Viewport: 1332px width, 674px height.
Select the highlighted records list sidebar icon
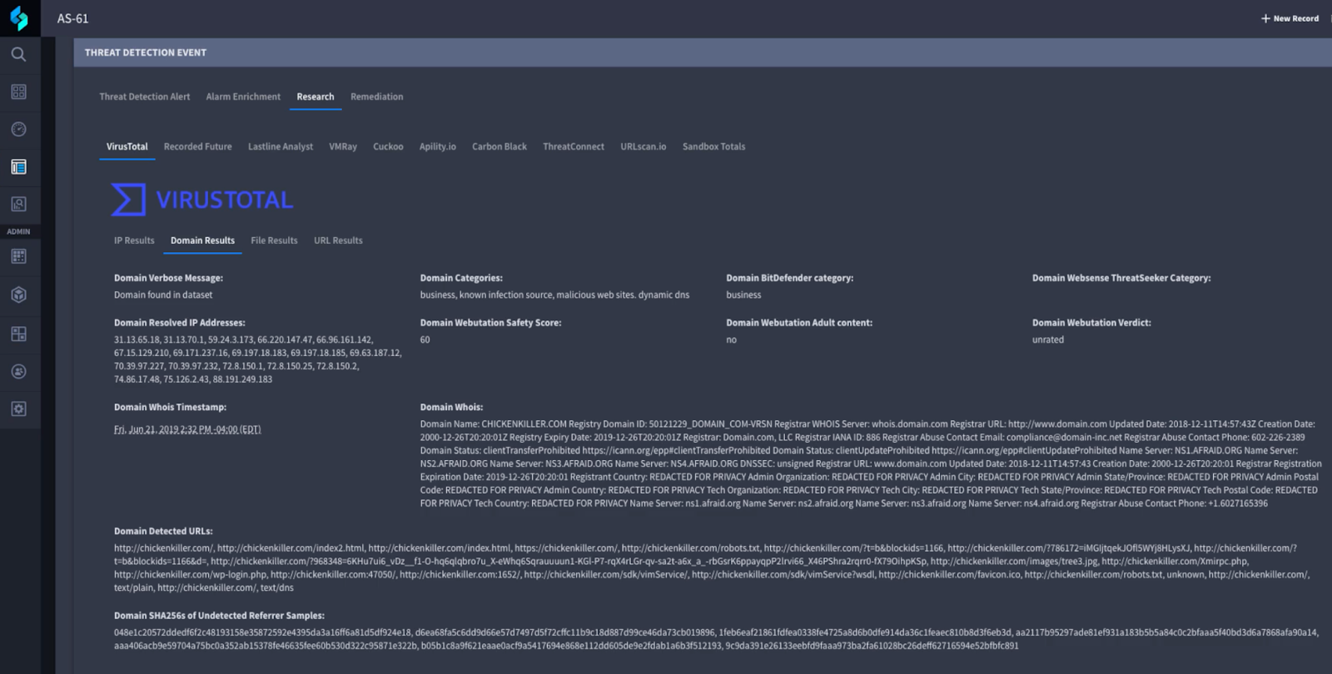pos(18,166)
